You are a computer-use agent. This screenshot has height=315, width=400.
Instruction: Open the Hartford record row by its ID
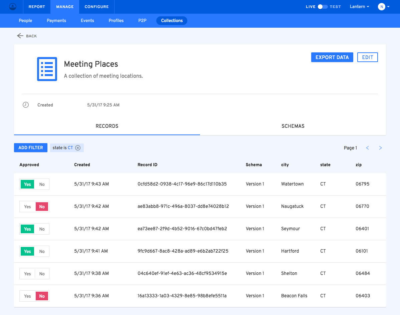[183, 251]
